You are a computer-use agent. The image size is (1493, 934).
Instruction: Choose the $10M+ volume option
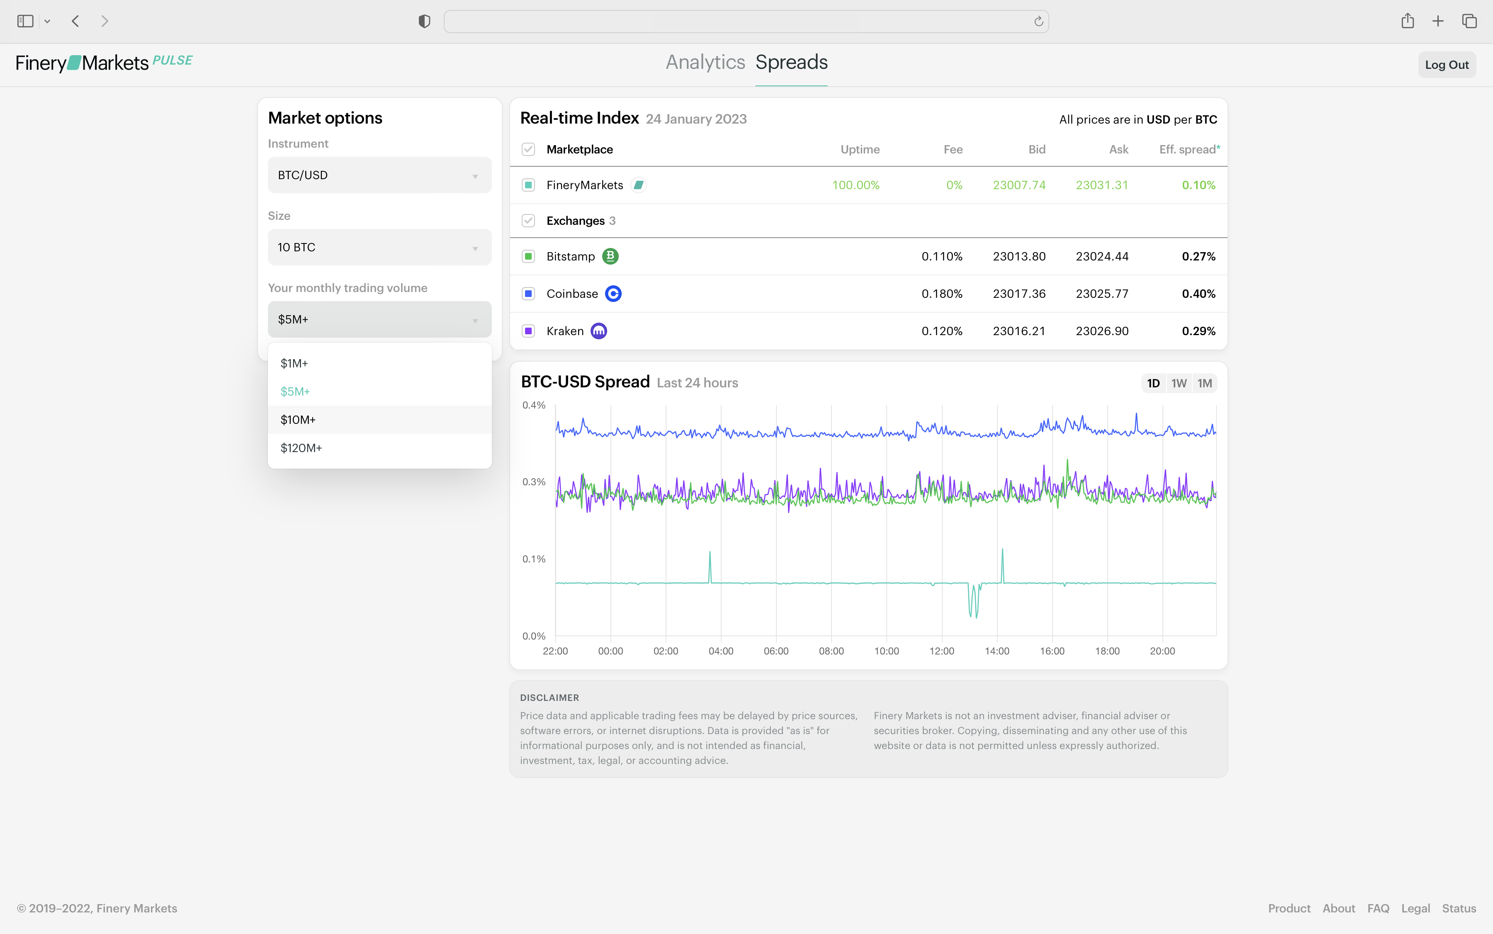(380, 420)
